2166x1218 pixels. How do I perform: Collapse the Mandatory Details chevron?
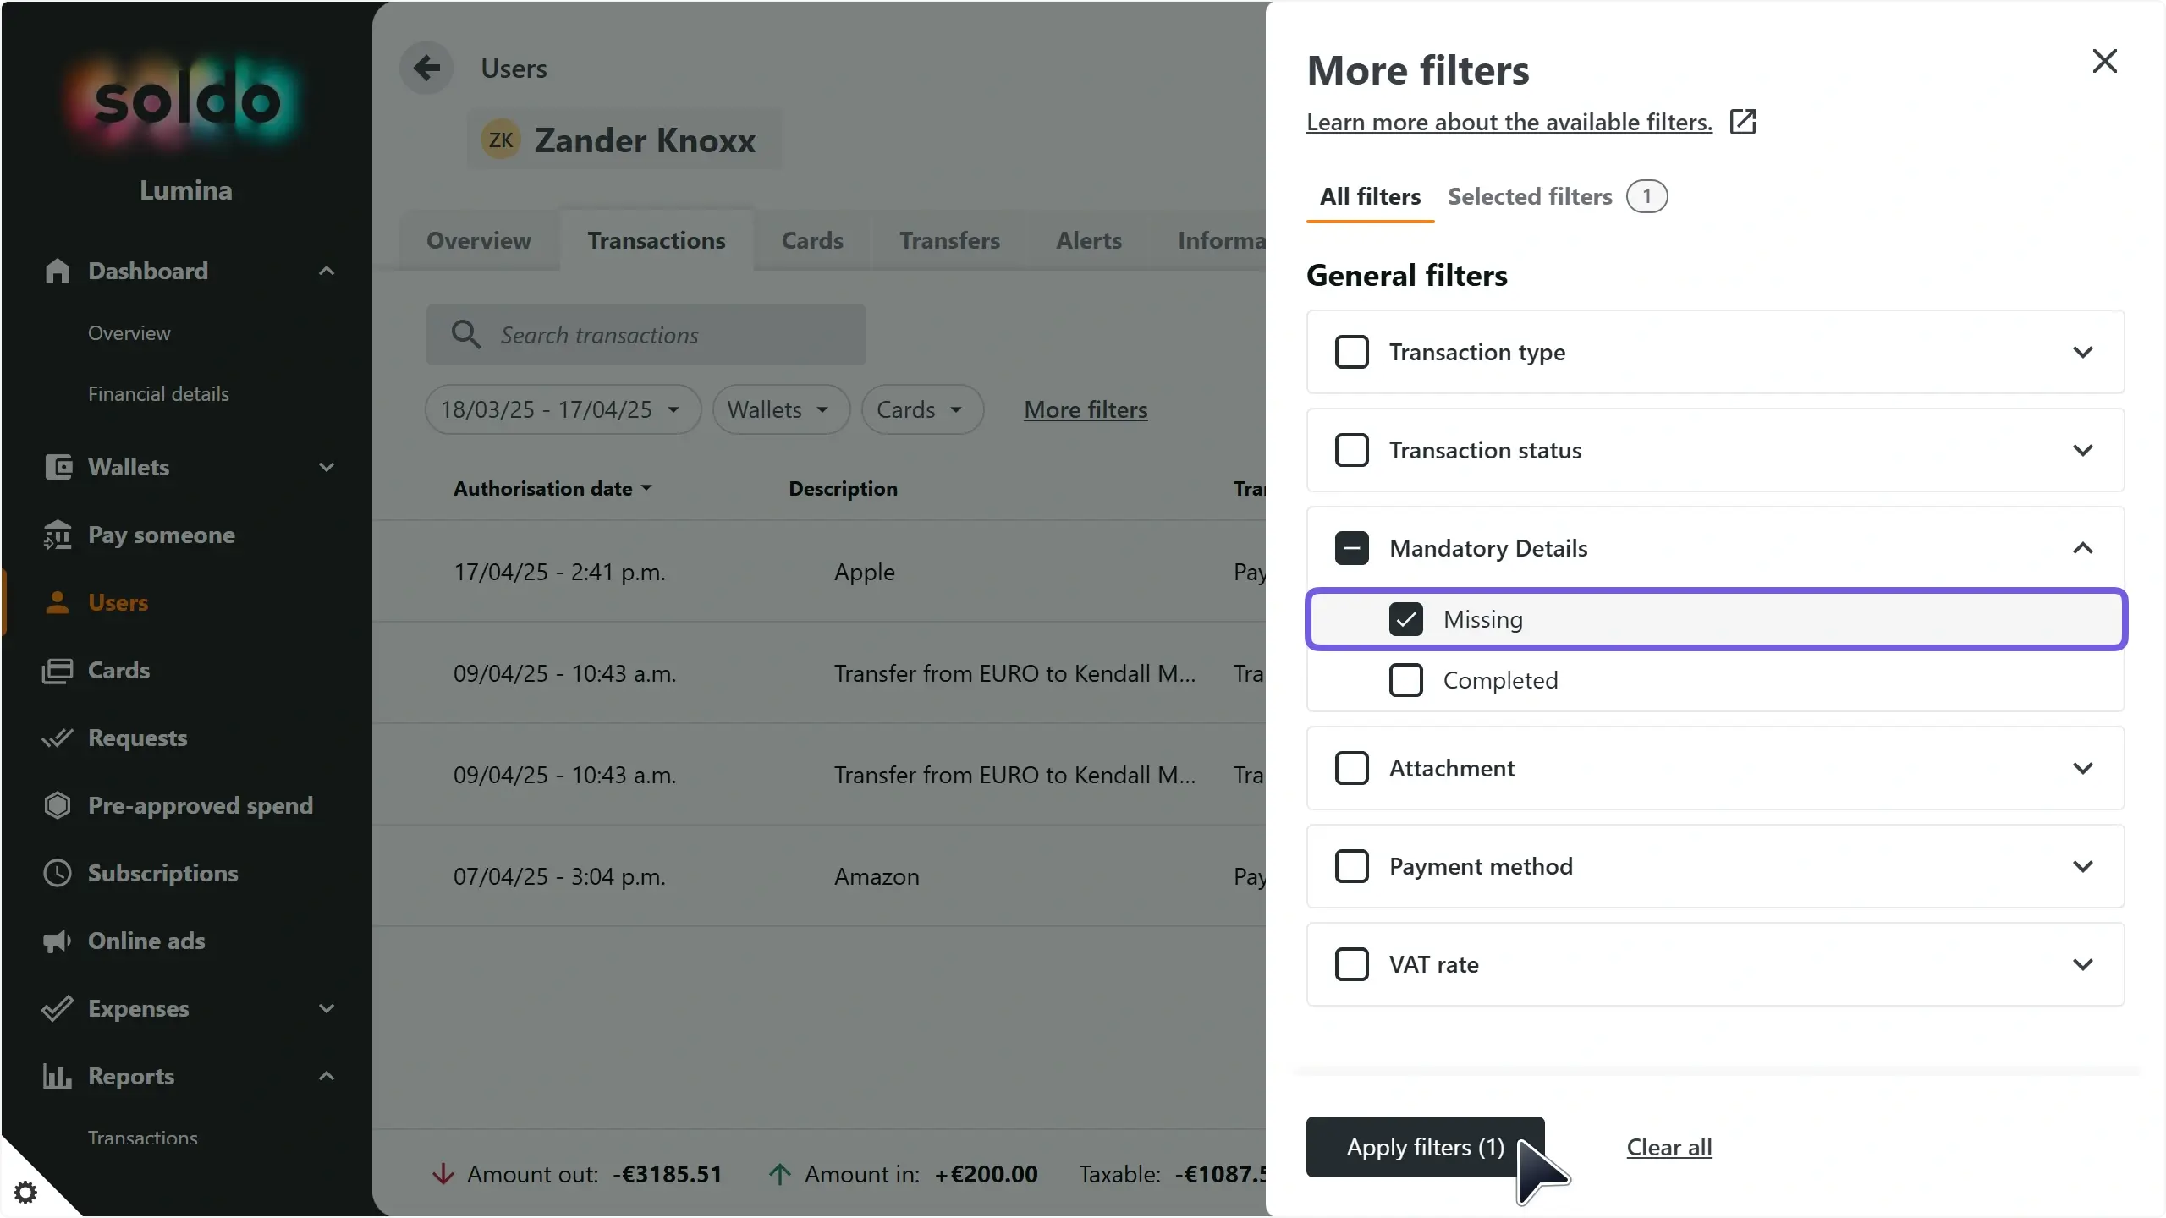coord(2083,548)
